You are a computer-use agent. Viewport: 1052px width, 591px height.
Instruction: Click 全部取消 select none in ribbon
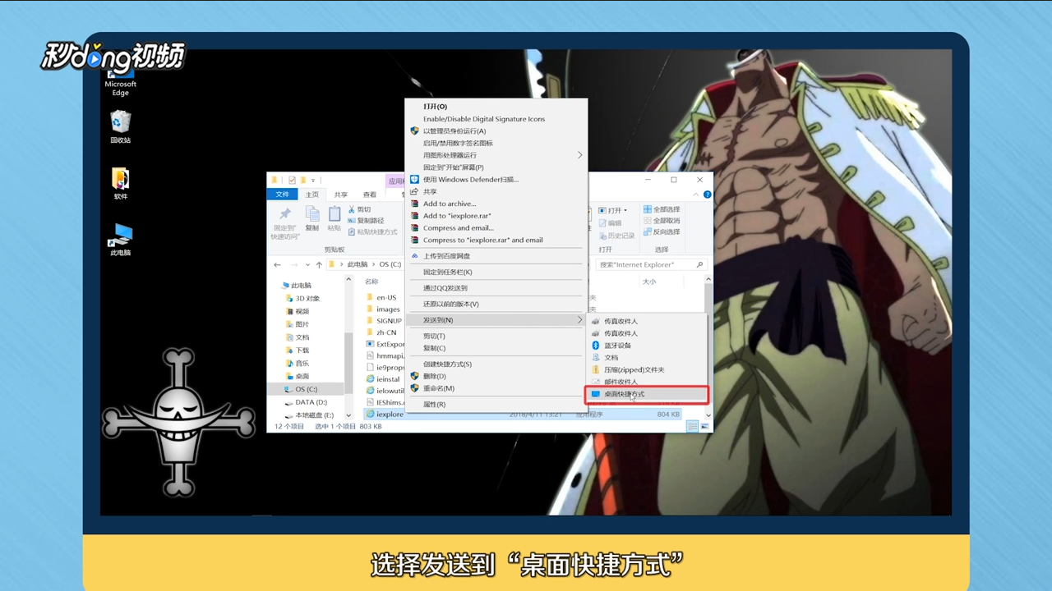pyautogui.click(x=662, y=221)
